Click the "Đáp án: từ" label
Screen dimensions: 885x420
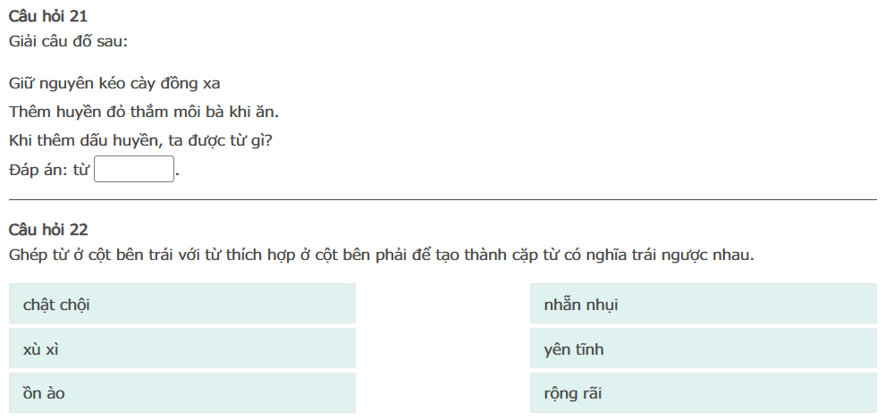coord(49,170)
